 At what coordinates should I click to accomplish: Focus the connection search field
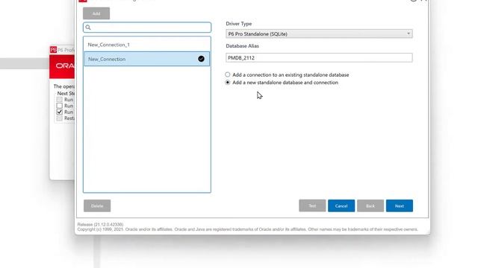[147, 28]
